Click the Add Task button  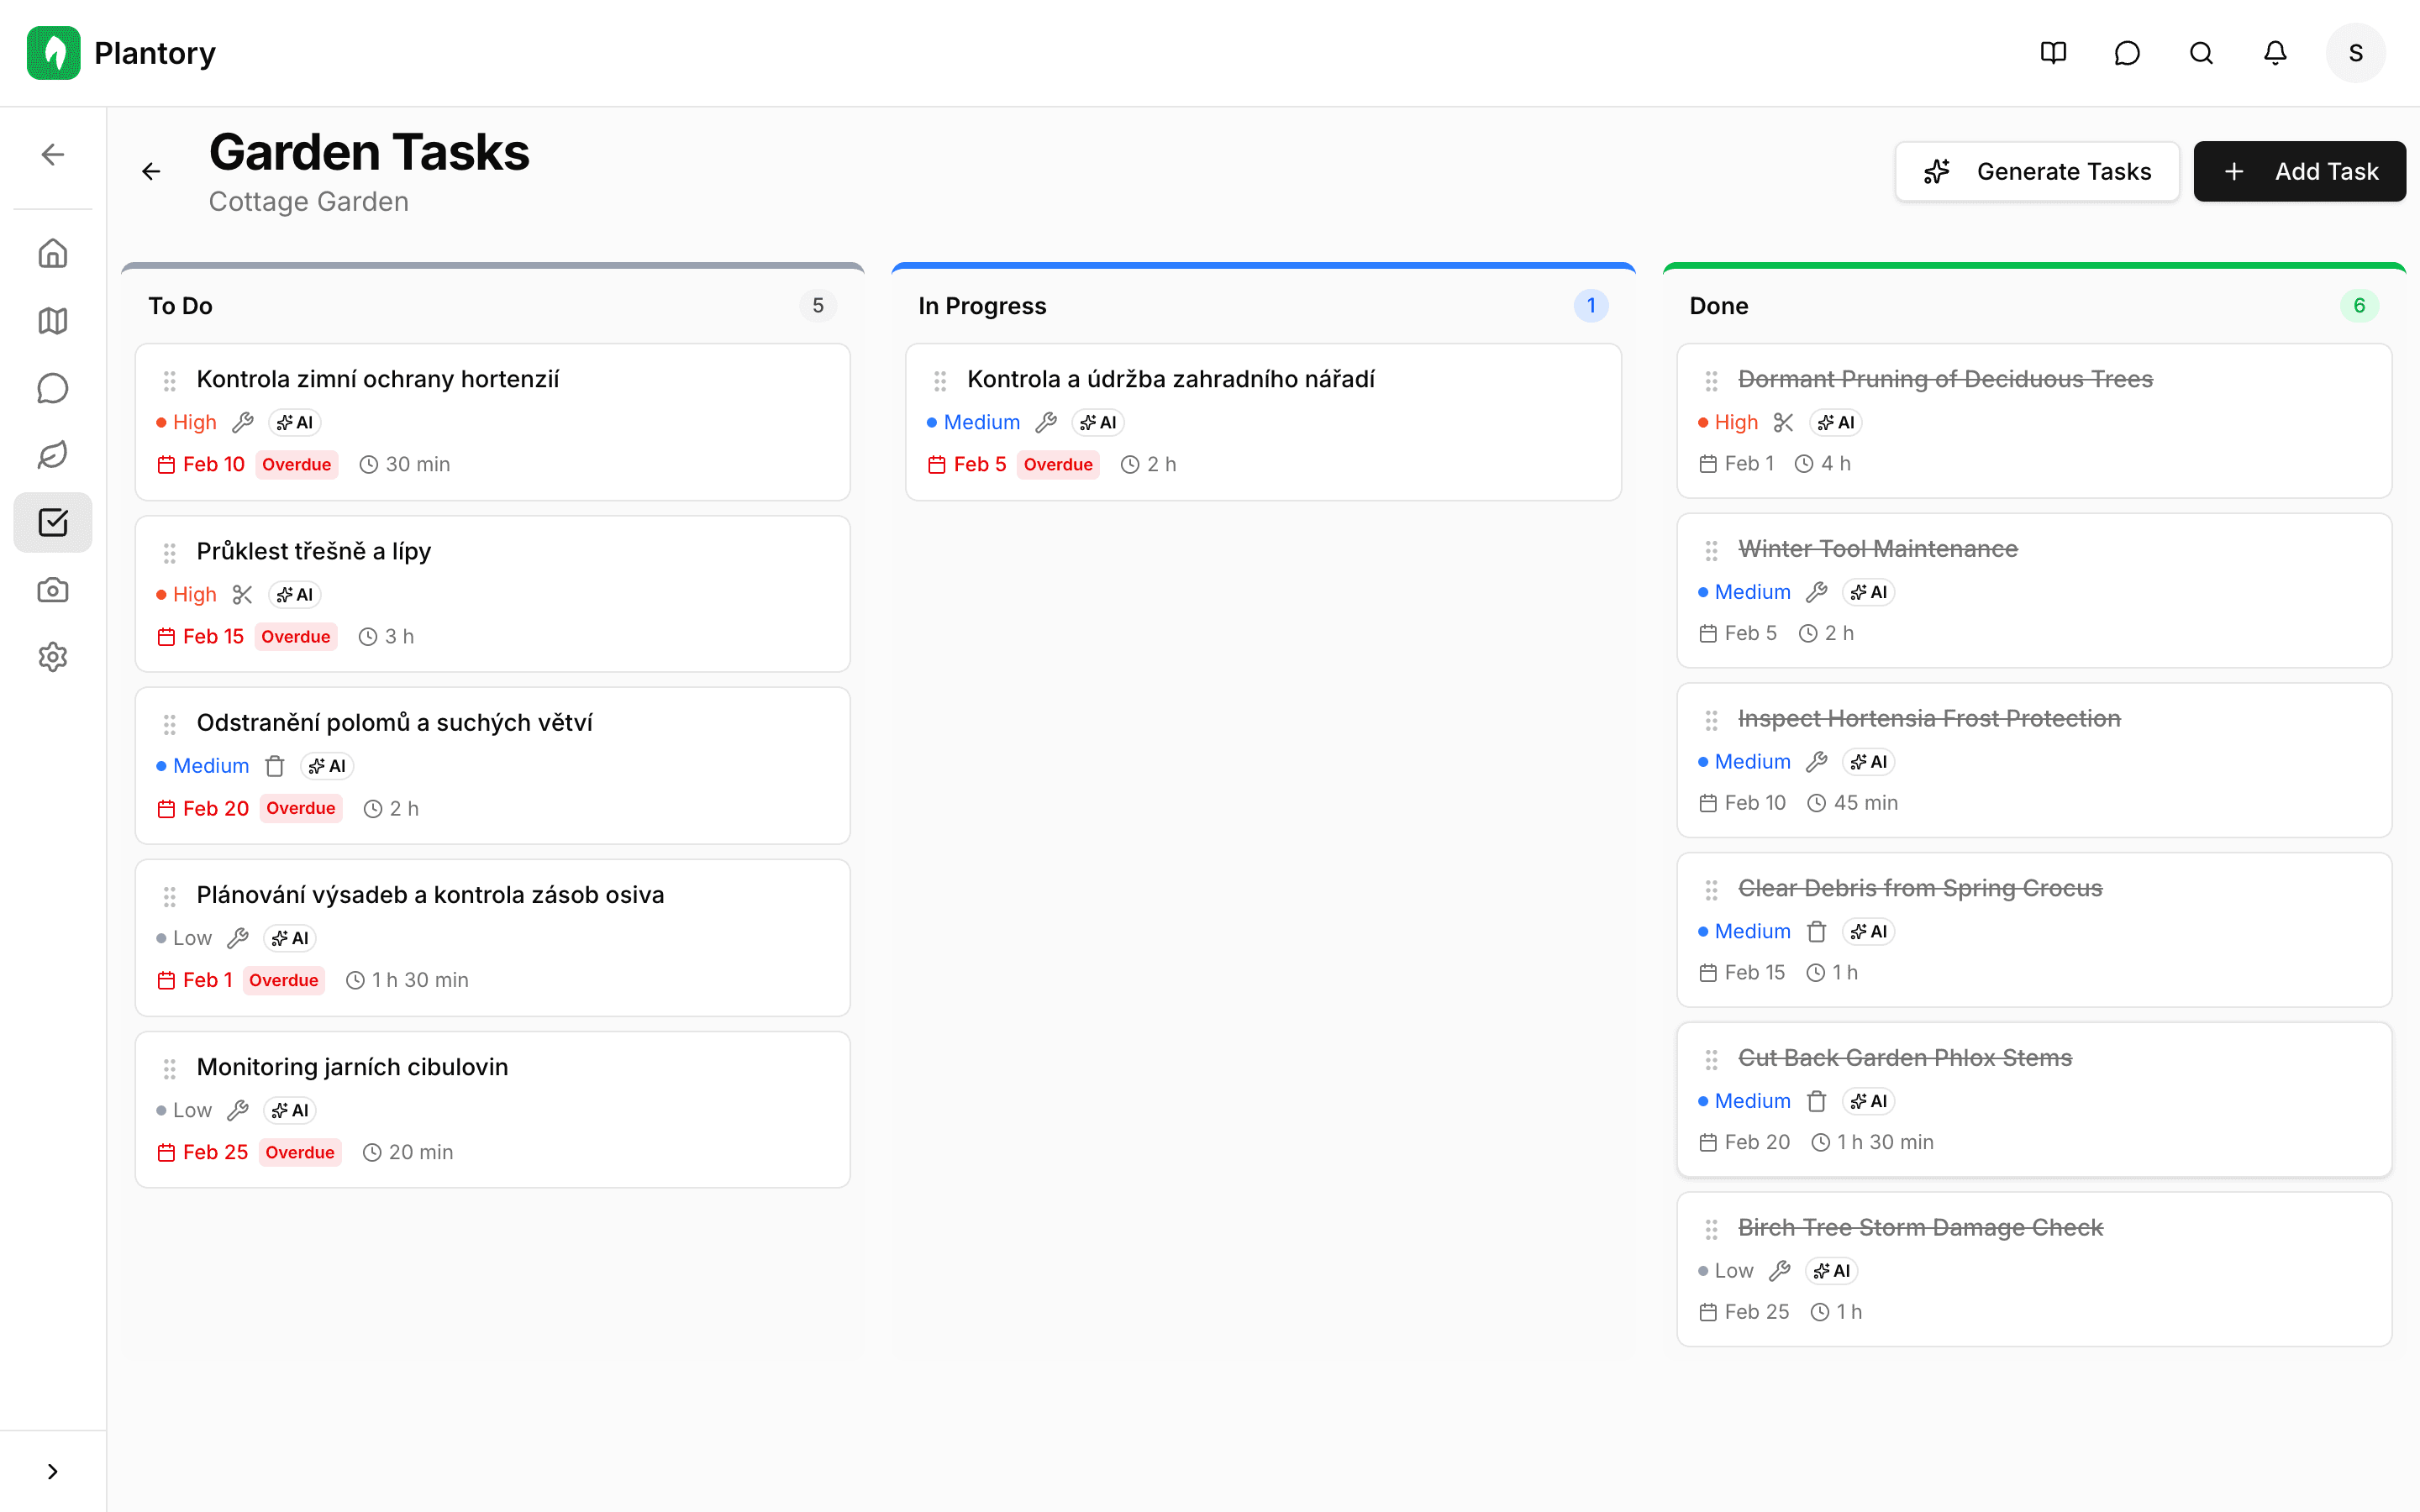point(2299,171)
